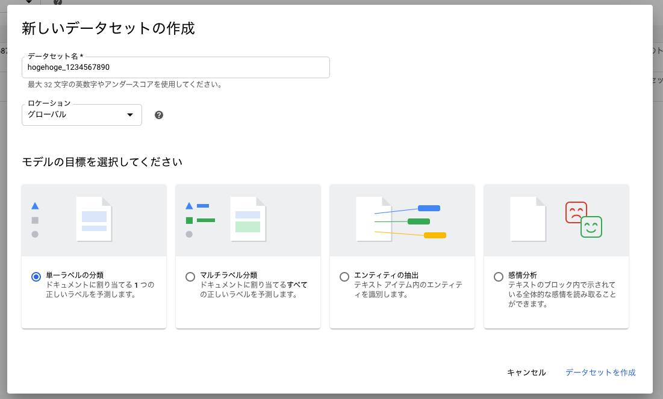Open the ロケーション dropdown

pyautogui.click(x=82, y=115)
